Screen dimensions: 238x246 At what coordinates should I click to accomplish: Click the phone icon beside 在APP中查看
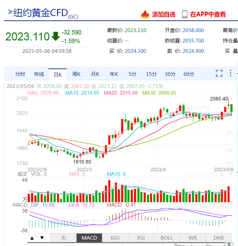[x=185, y=14]
